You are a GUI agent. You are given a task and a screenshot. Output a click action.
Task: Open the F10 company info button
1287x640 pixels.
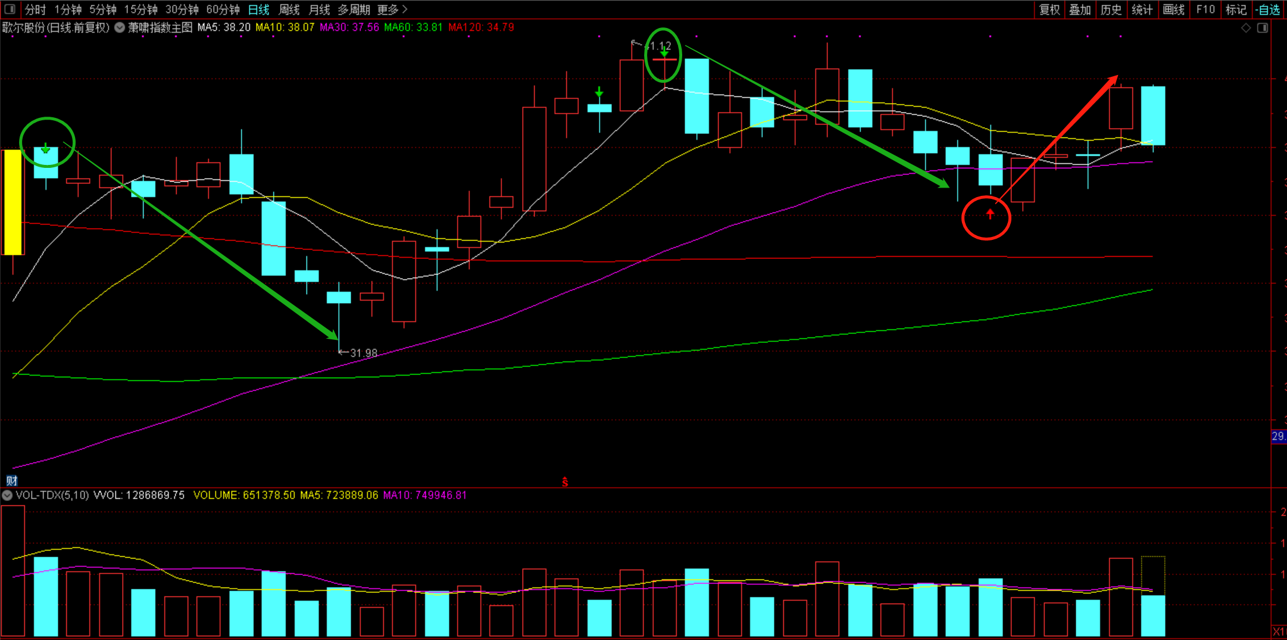pos(1205,10)
